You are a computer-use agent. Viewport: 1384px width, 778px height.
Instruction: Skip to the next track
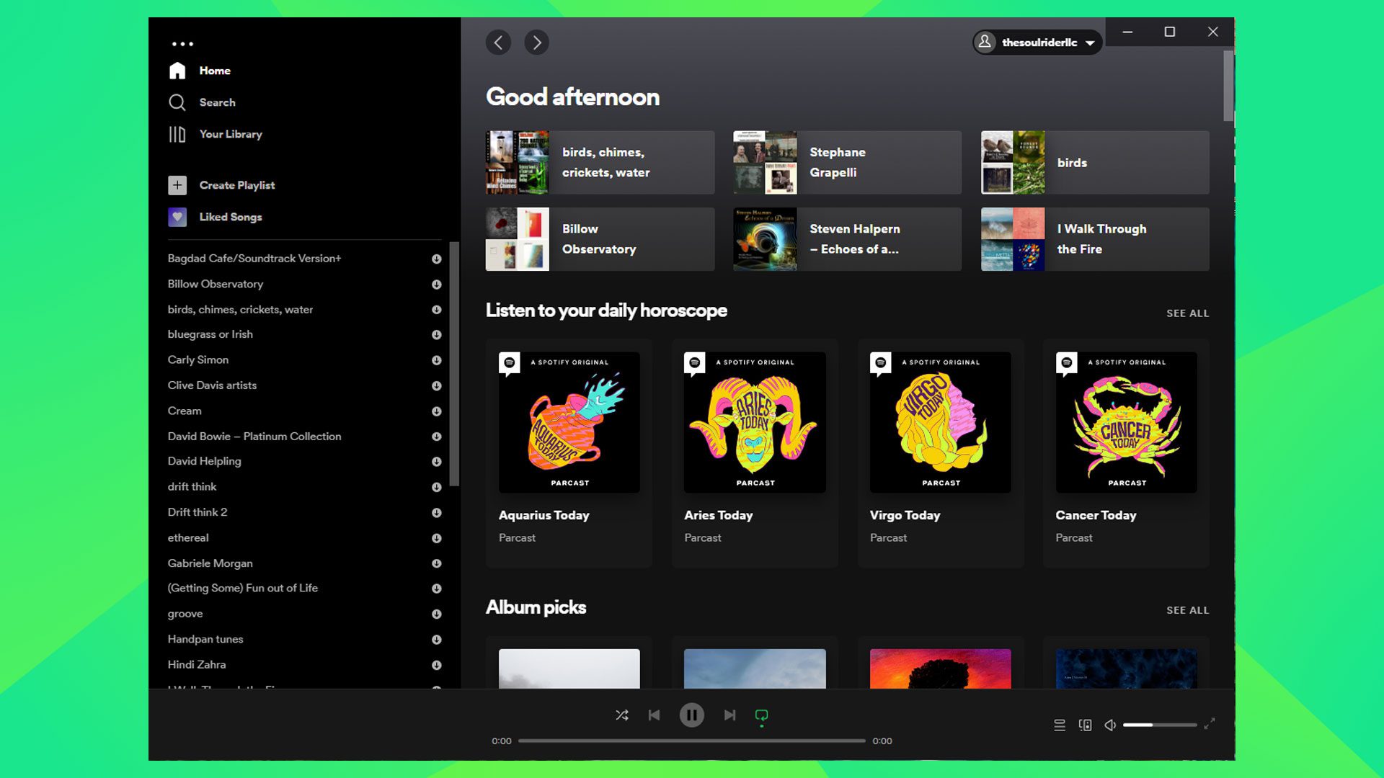point(729,715)
